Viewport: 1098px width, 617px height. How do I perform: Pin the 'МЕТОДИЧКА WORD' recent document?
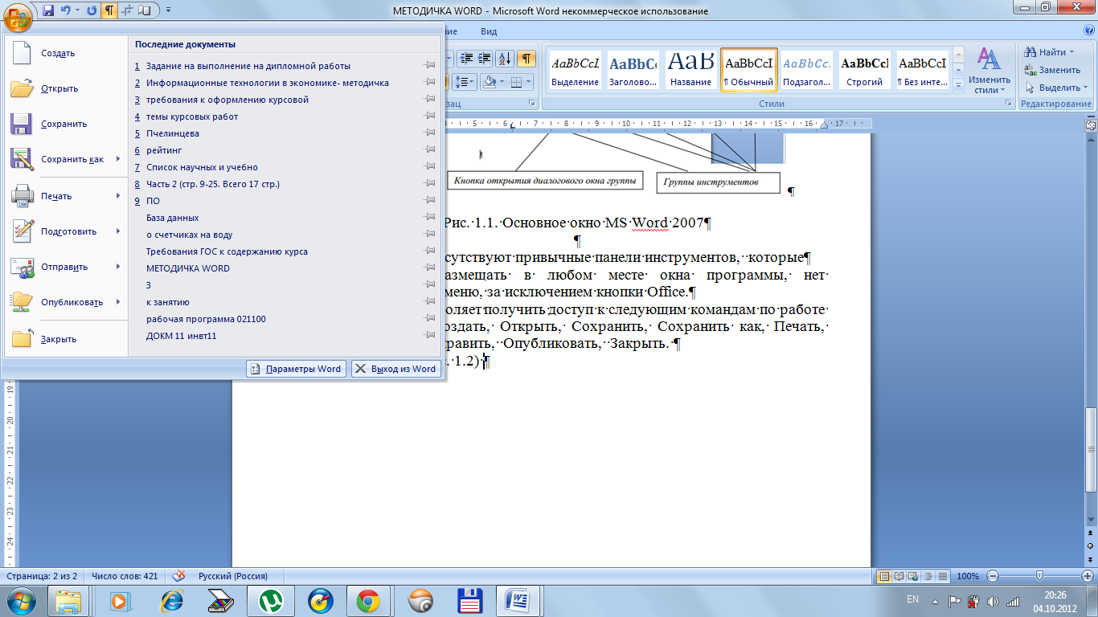431,268
